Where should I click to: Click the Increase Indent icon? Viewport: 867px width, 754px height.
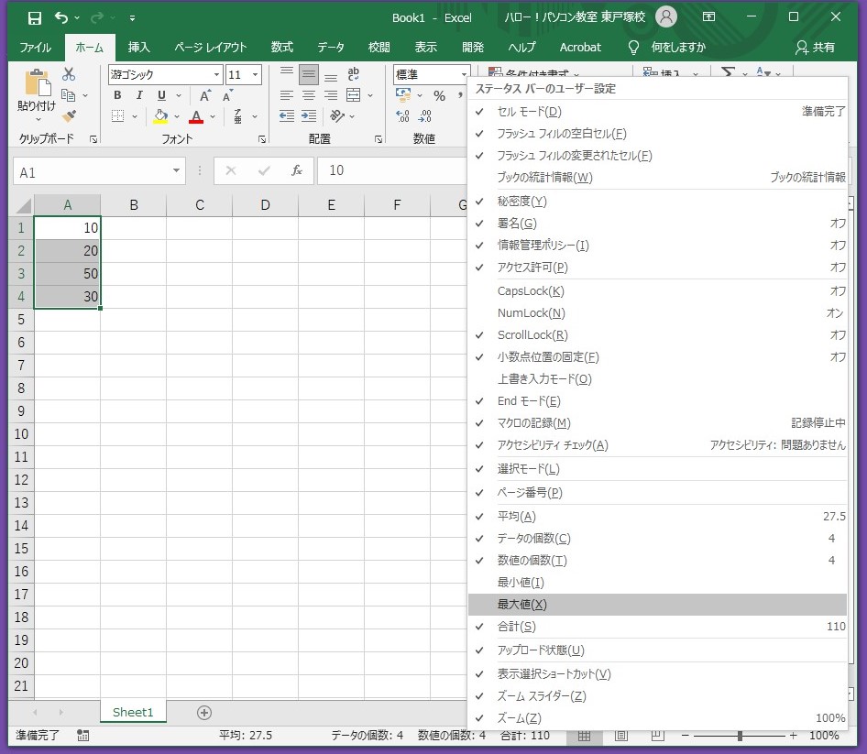point(309,116)
